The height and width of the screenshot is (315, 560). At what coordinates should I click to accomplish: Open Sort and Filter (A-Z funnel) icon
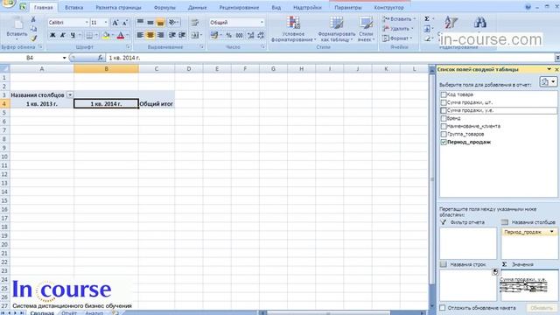[x=451, y=23]
